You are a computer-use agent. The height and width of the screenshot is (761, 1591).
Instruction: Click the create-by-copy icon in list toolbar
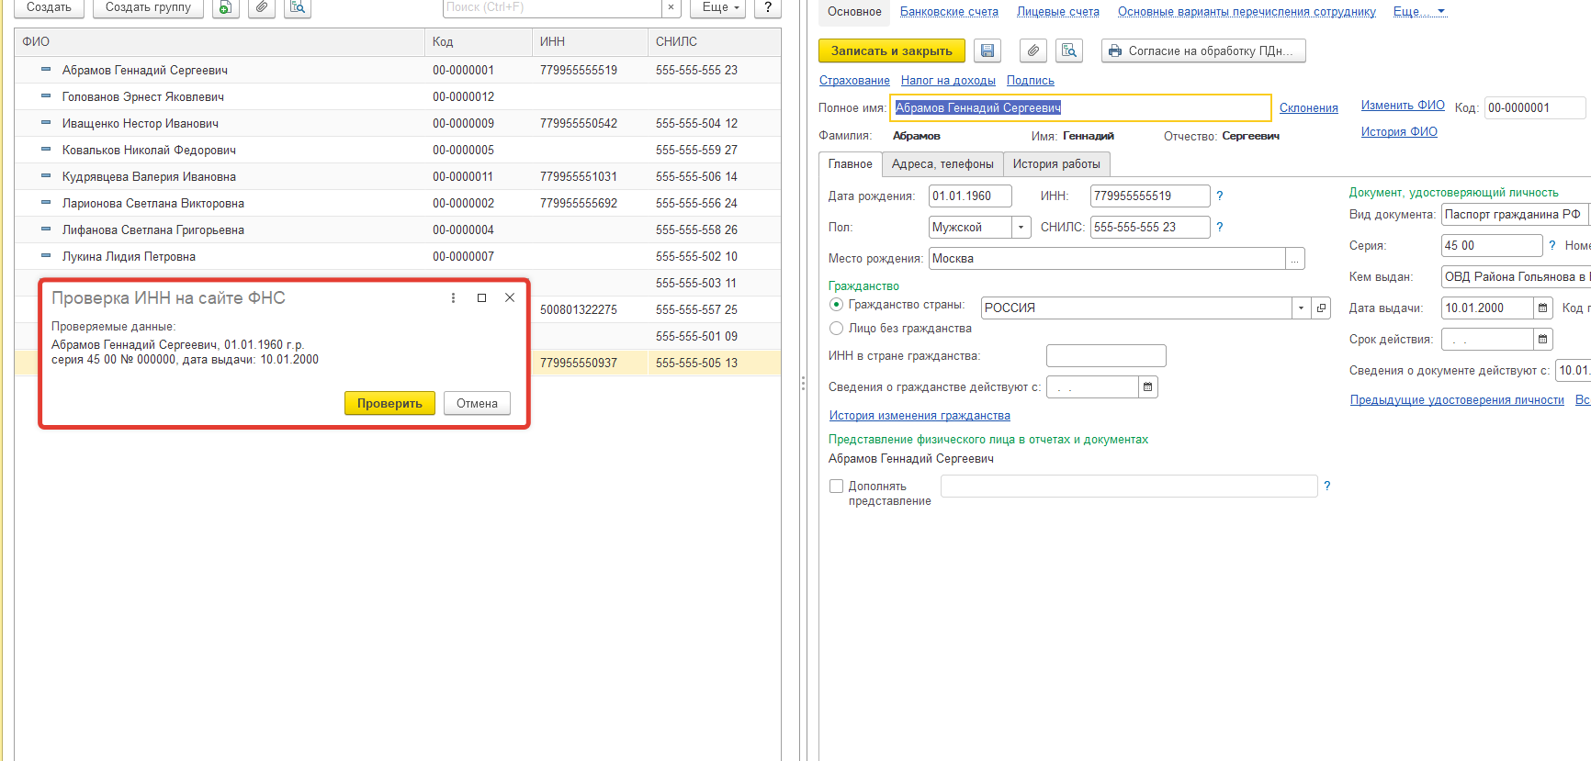(x=226, y=7)
